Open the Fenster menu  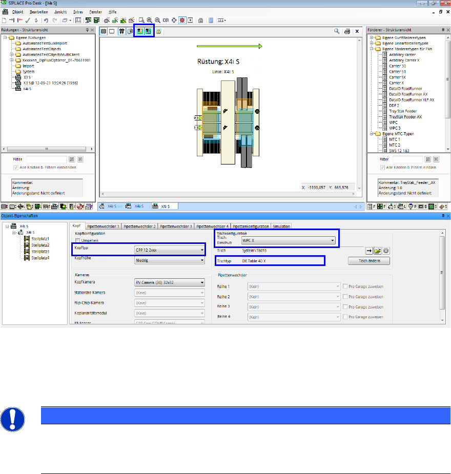point(95,12)
